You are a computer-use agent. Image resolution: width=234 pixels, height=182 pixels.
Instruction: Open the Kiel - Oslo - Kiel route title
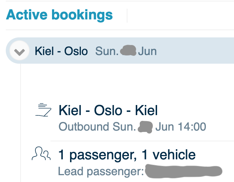tap(108, 110)
